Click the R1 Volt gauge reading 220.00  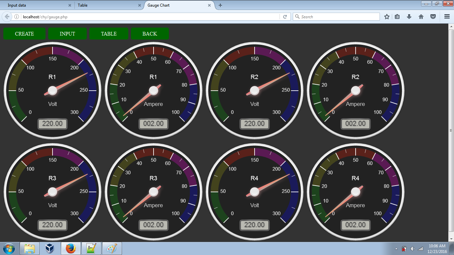pyautogui.click(x=53, y=124)
